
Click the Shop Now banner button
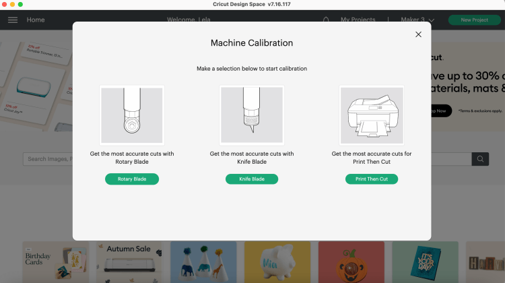pos(441,111)
